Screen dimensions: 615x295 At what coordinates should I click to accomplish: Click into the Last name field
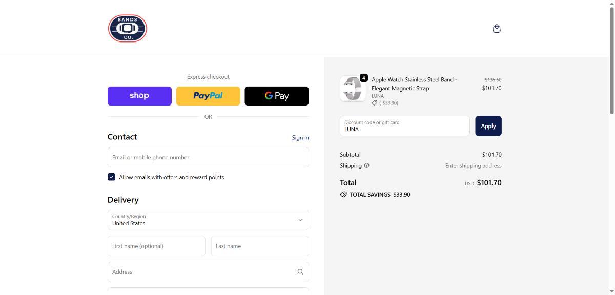[260, 246]
